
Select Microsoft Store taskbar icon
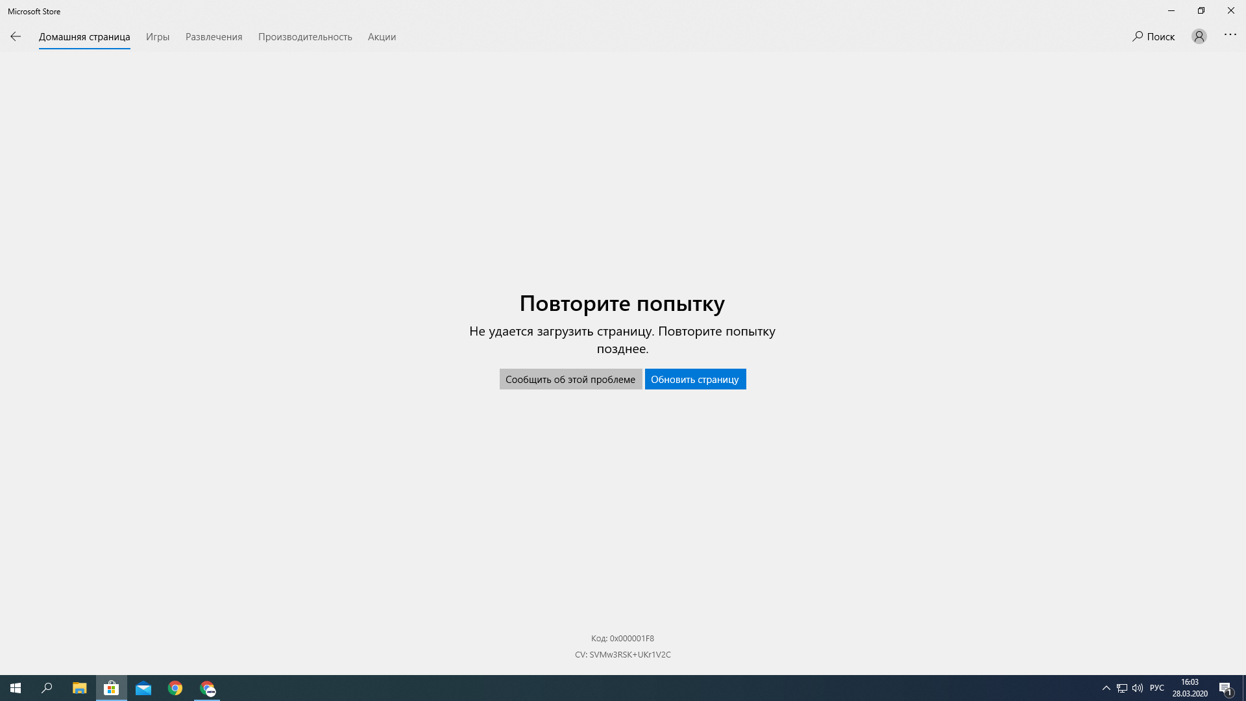tap(112, 688)
